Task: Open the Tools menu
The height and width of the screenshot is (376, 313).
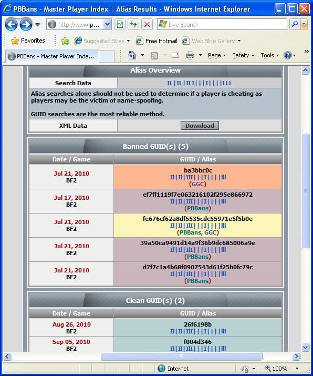Action: point(269,56)
